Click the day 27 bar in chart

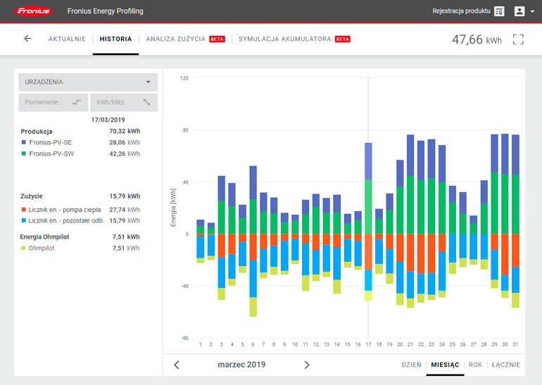(474, 240)
